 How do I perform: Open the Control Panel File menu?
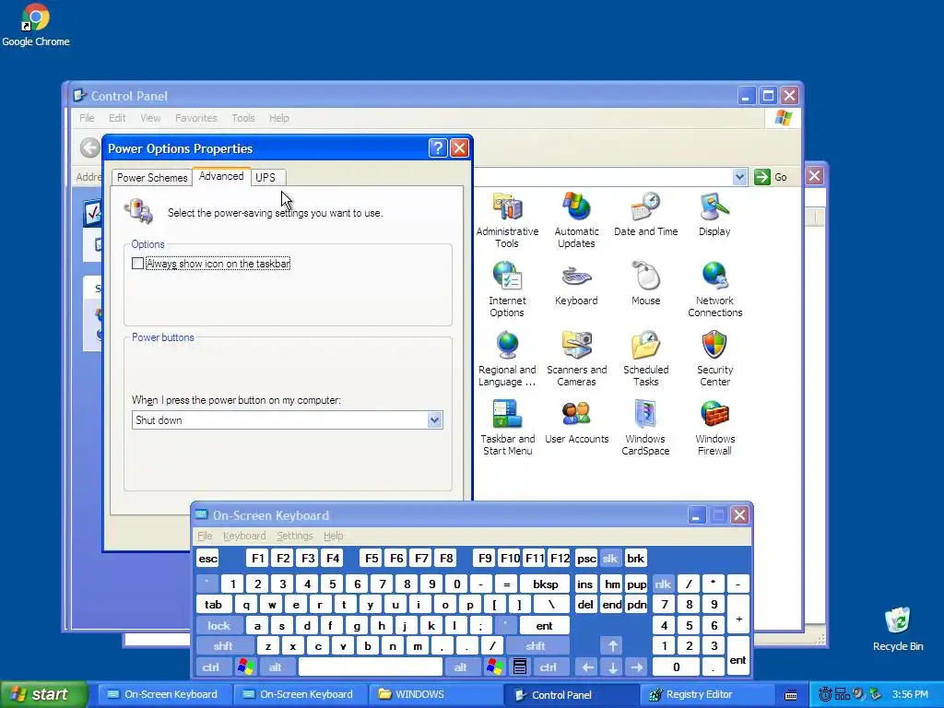pyautogui.click(x=87, y=118)
